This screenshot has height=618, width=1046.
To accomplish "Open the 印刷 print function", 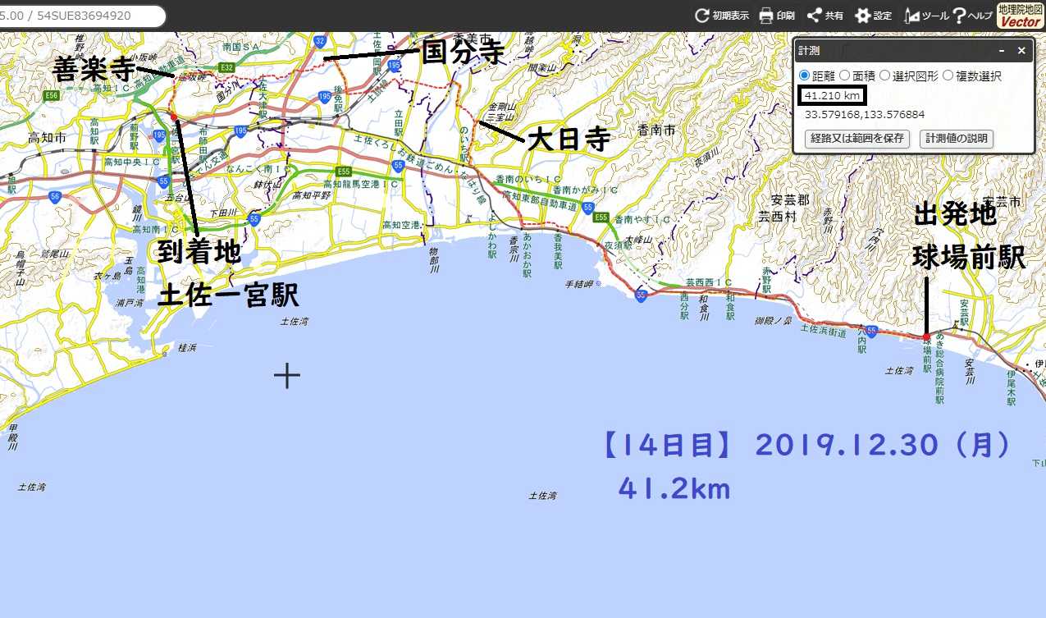I will [x=766, y=16].
